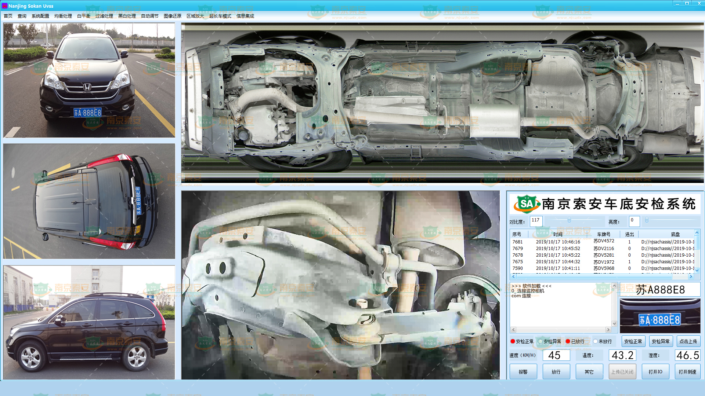
Task: Select the 安检异常 radio button
Action: (x=540, y=341)
